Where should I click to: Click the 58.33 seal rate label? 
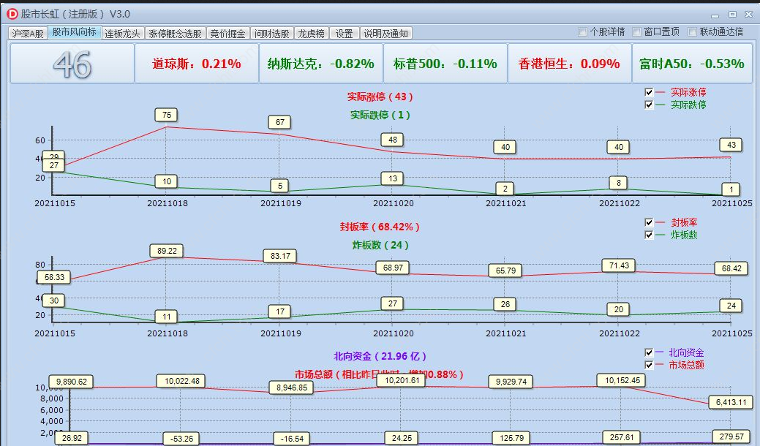(x=54, y=278)
